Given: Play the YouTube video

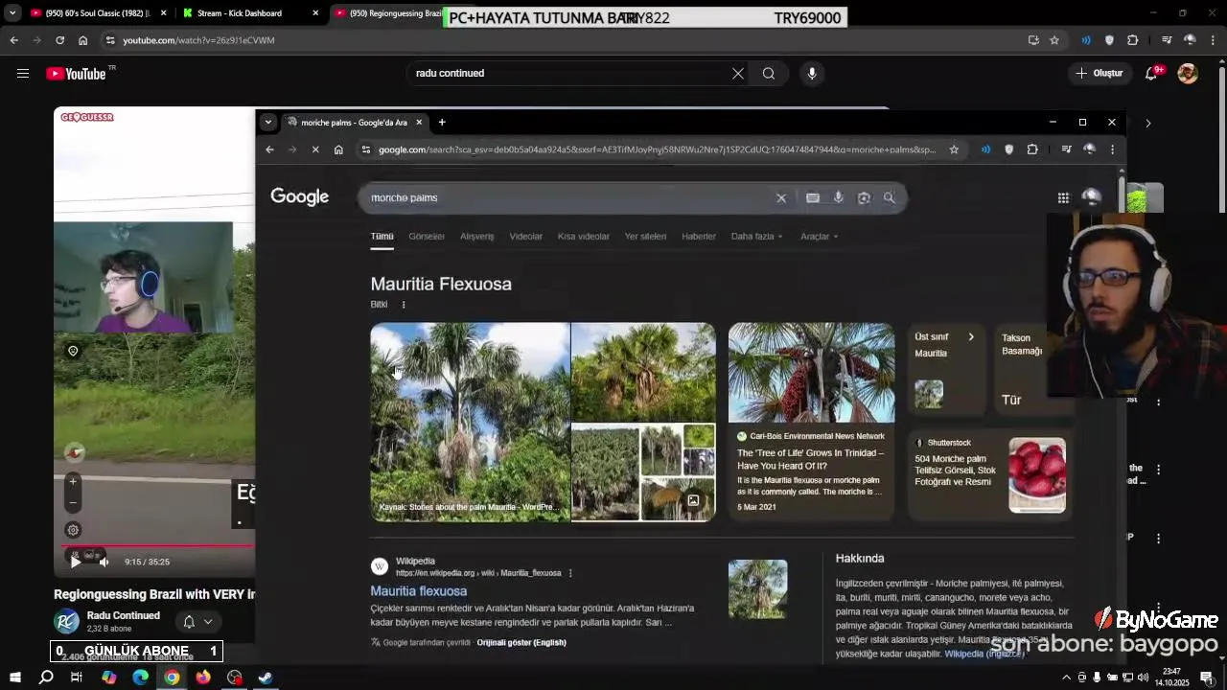Looking at the screenshot, I should click(x=76, y=562).
